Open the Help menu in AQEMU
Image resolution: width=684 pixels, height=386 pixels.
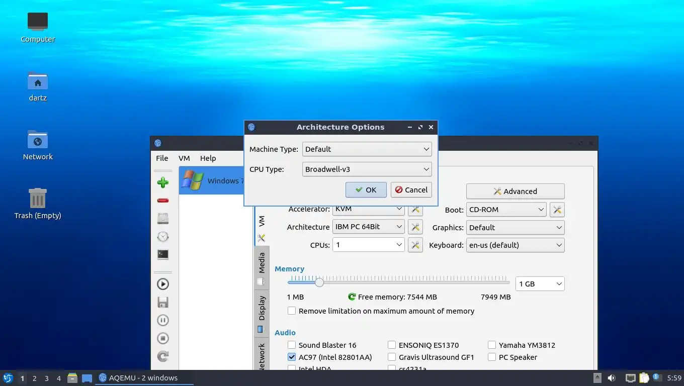pyautogui.click(x=208, y=158)
